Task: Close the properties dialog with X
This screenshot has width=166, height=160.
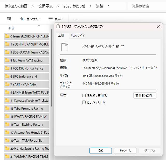Action: pyautogui.click(x=159, y=26)
